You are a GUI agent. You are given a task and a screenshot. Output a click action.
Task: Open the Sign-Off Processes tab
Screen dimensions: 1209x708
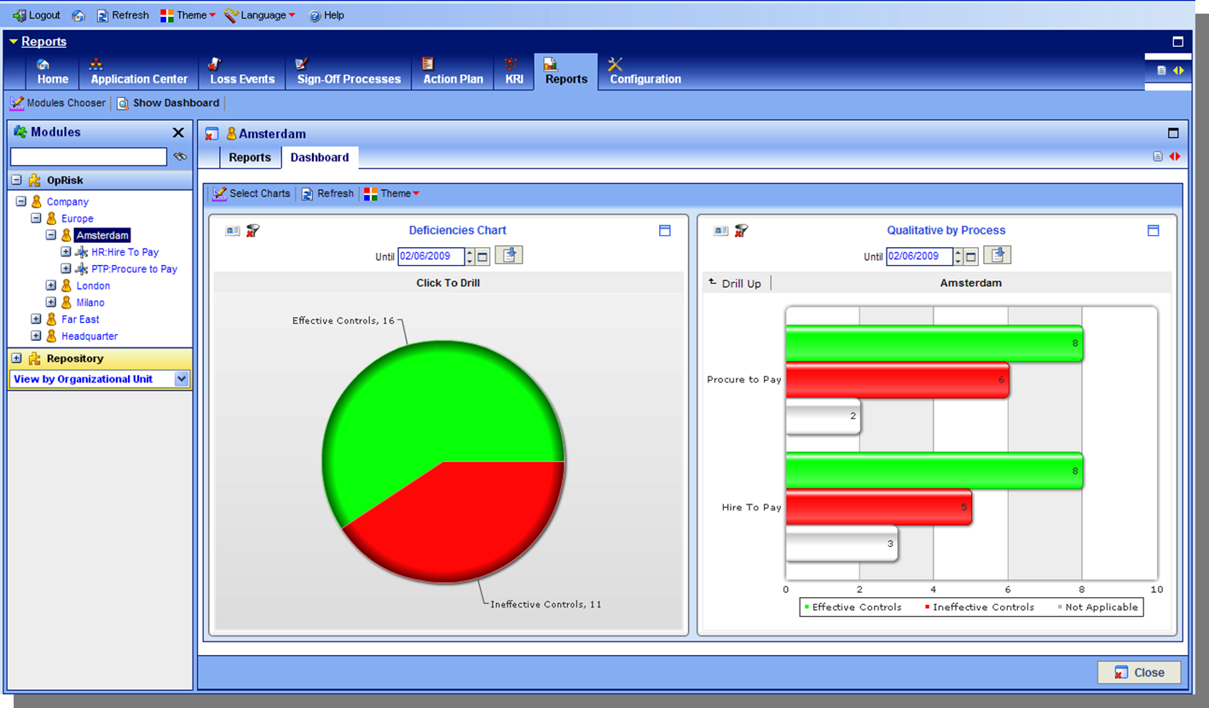(x=348, y=72)
